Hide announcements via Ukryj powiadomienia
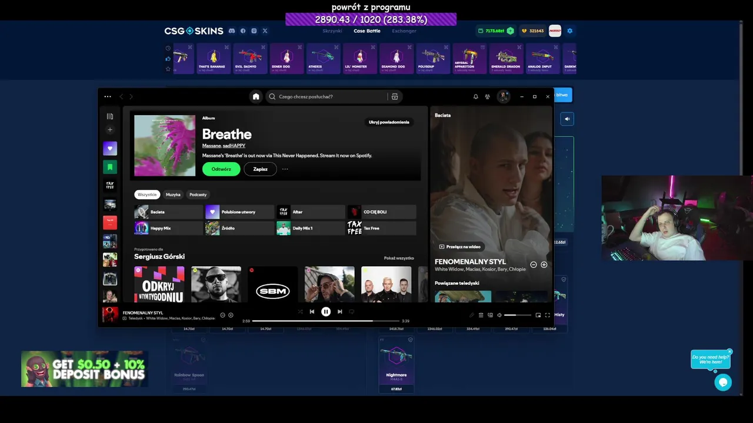753x423 pixels. point(389,122)
